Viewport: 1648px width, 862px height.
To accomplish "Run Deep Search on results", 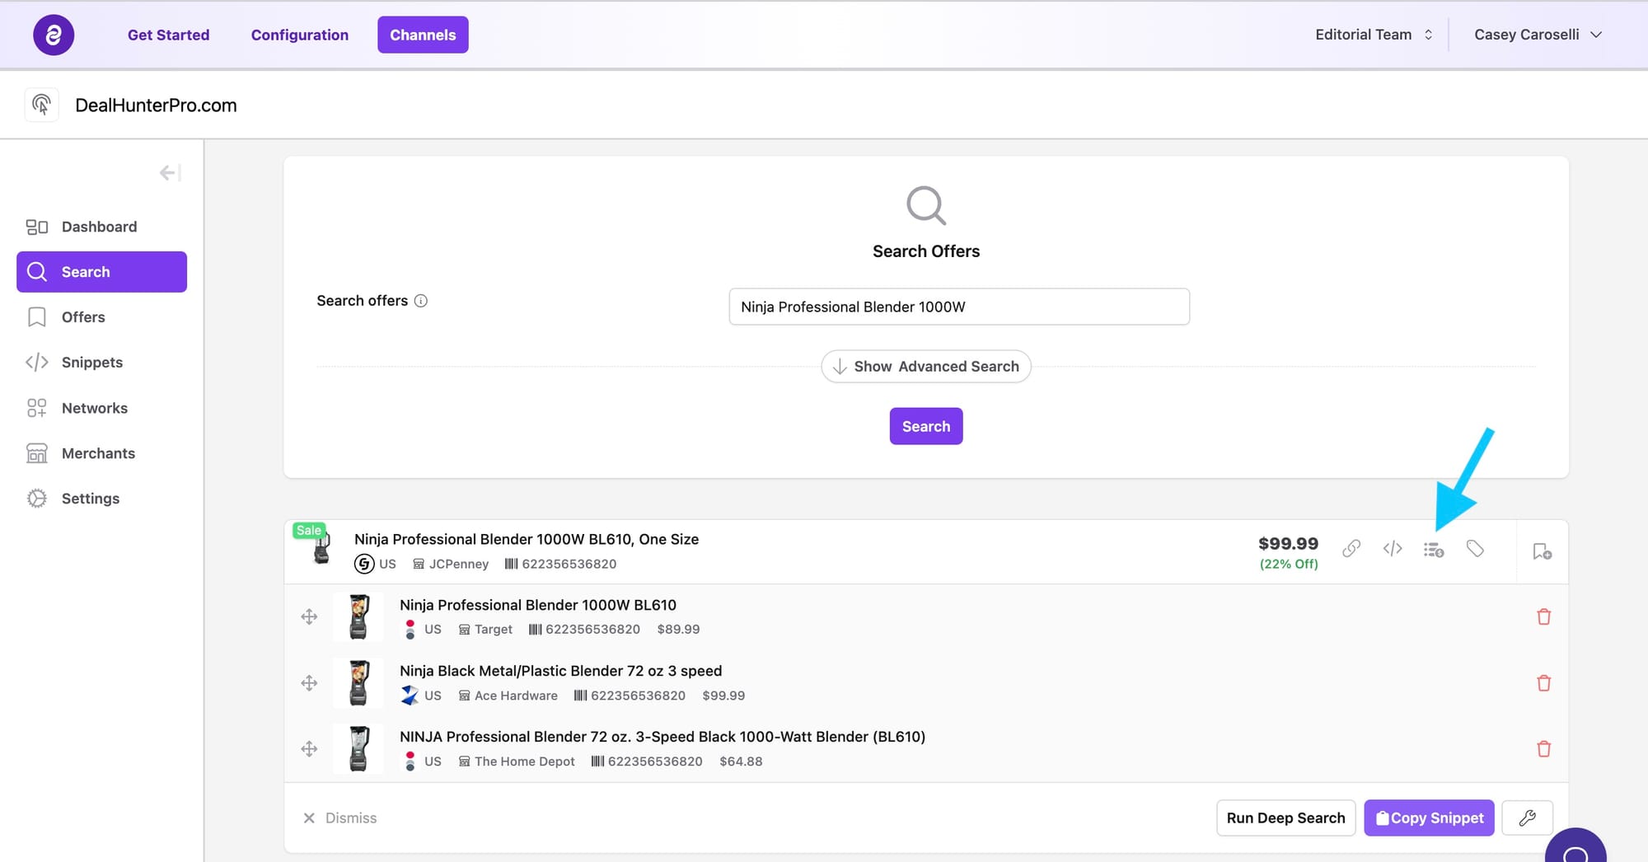I will pyautogui.click(x=1285, y=817).
